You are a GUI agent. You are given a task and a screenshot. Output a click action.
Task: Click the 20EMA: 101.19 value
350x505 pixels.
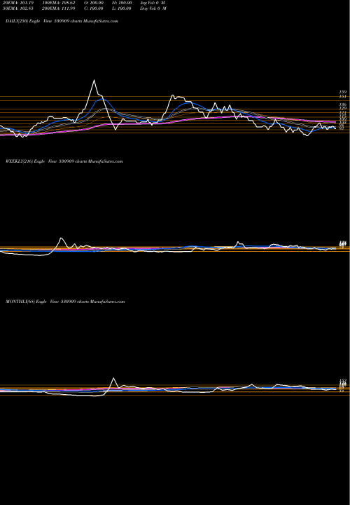point(18,3)
